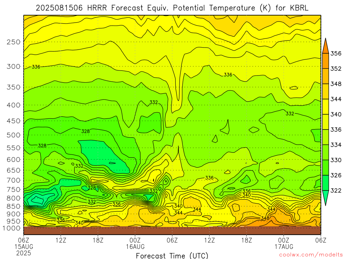Pick the colorbar segment between 334 and 336
The image size is (346, 259).
pos(326,137)
